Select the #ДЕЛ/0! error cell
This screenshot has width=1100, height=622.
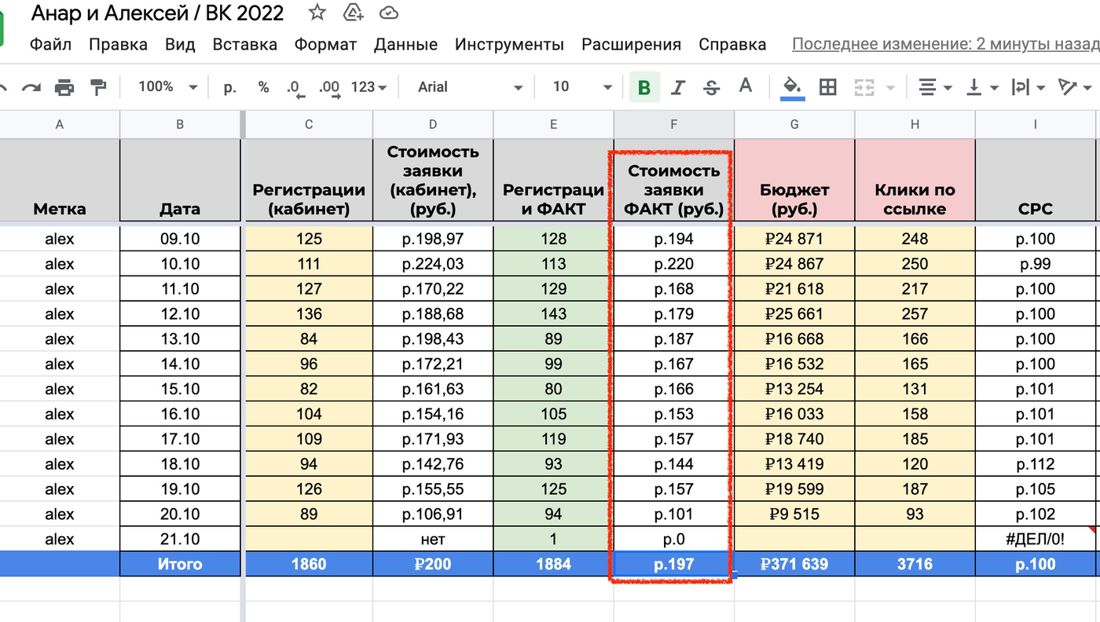click(x=1036, y=540)
